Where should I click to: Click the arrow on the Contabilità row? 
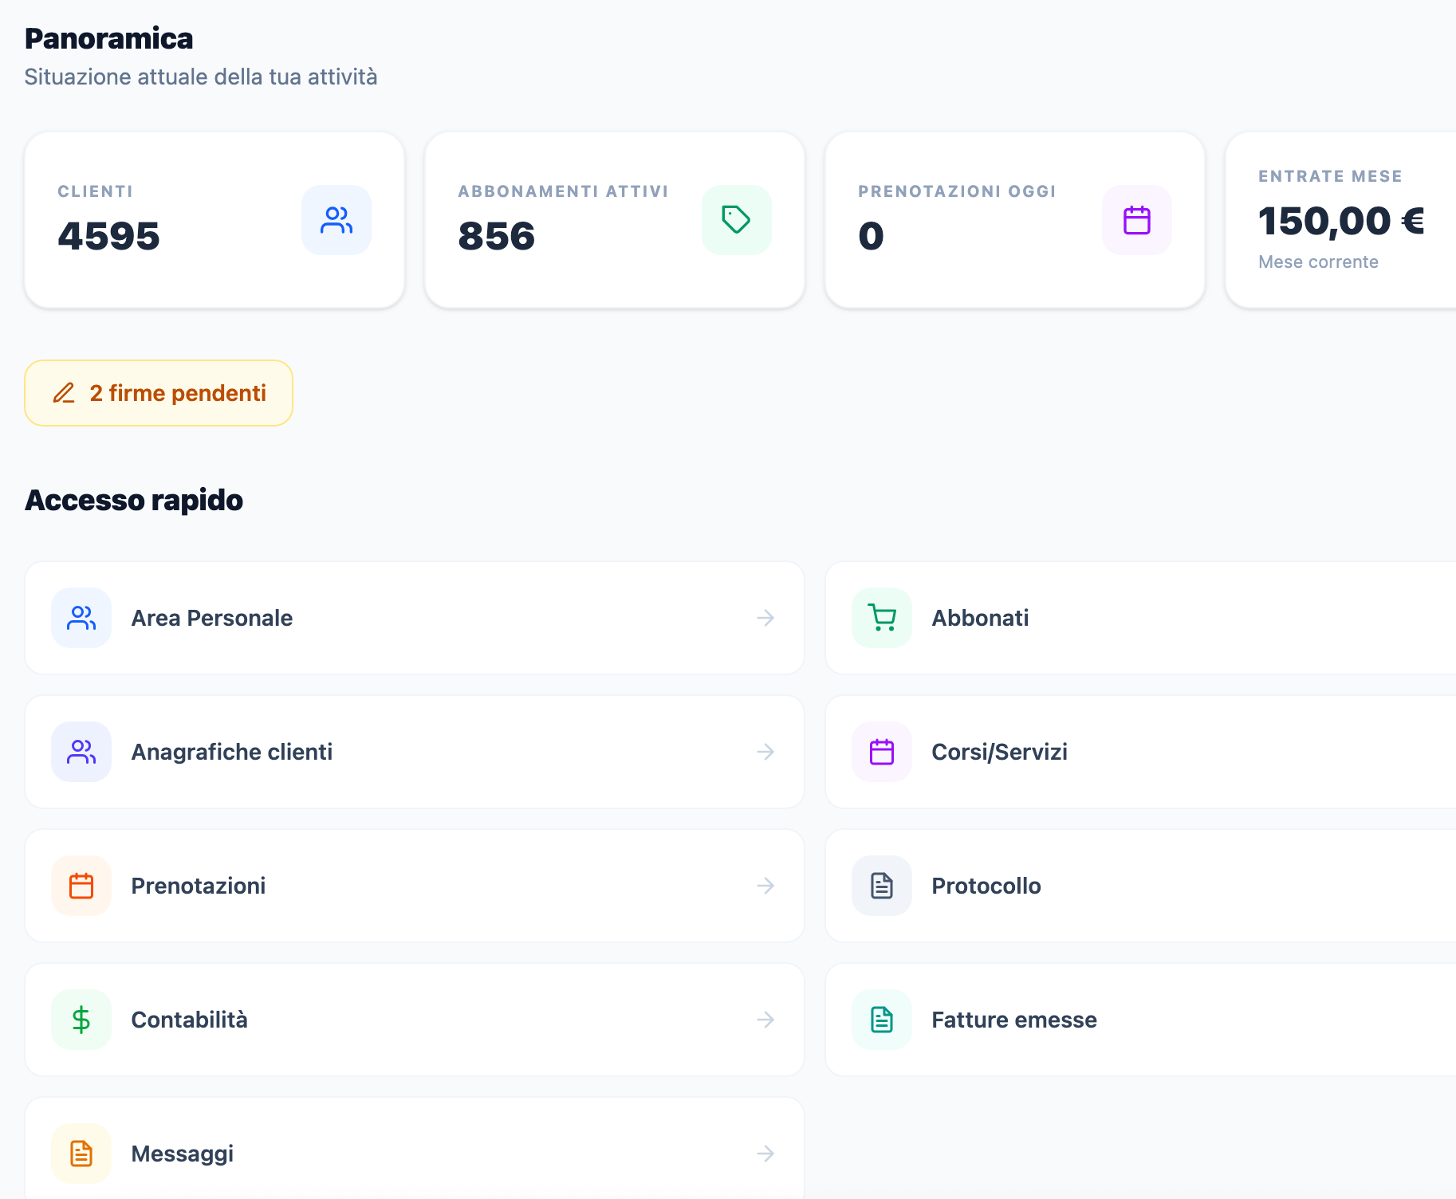point(765,1020)
